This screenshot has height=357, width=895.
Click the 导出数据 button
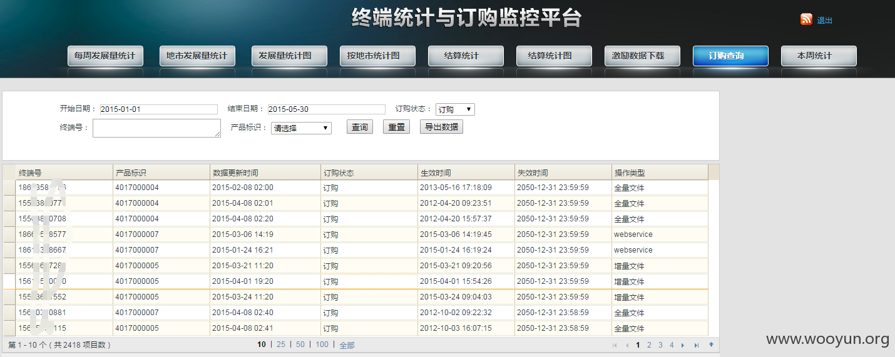click(441, 127)
